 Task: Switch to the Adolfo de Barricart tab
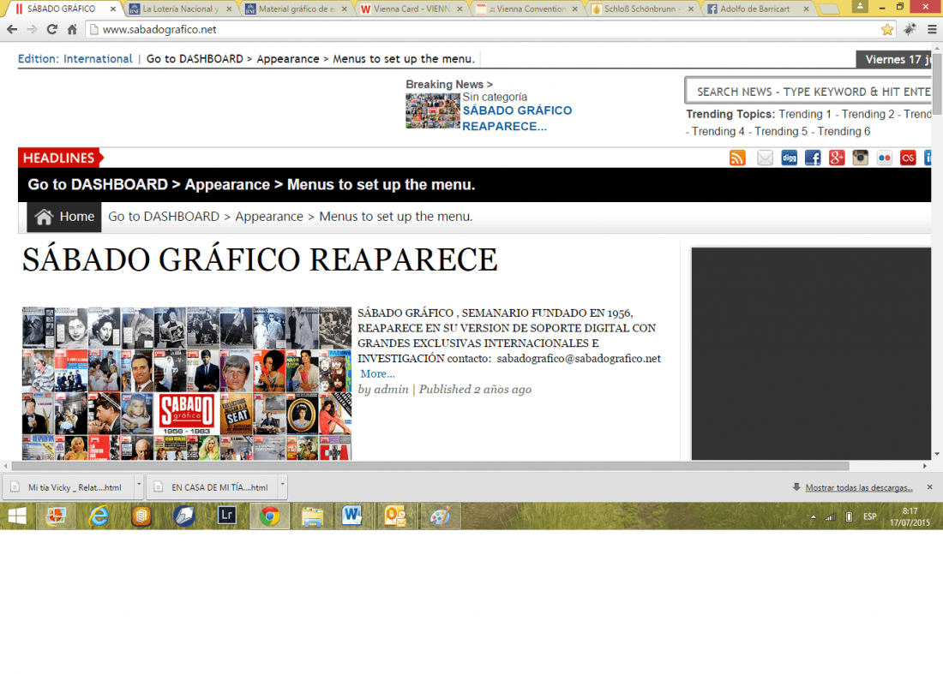pyautogui.click(x=758, y=9)
